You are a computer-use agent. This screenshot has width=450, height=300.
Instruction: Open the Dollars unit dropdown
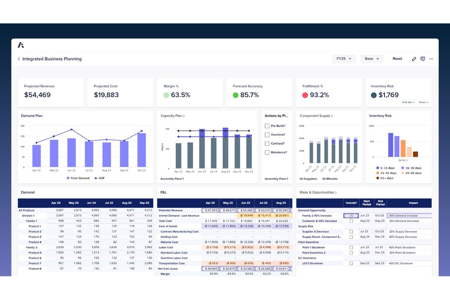pos(424,102)
